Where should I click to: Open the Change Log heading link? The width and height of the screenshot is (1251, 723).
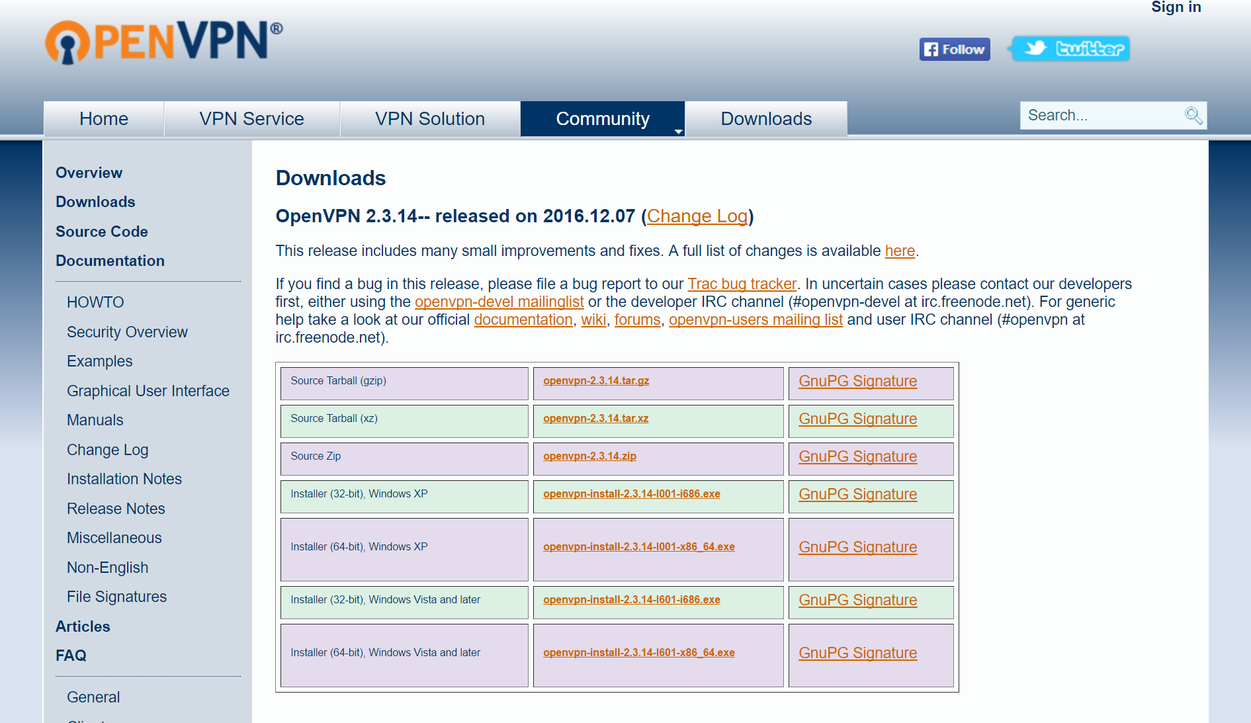[697, 216]
